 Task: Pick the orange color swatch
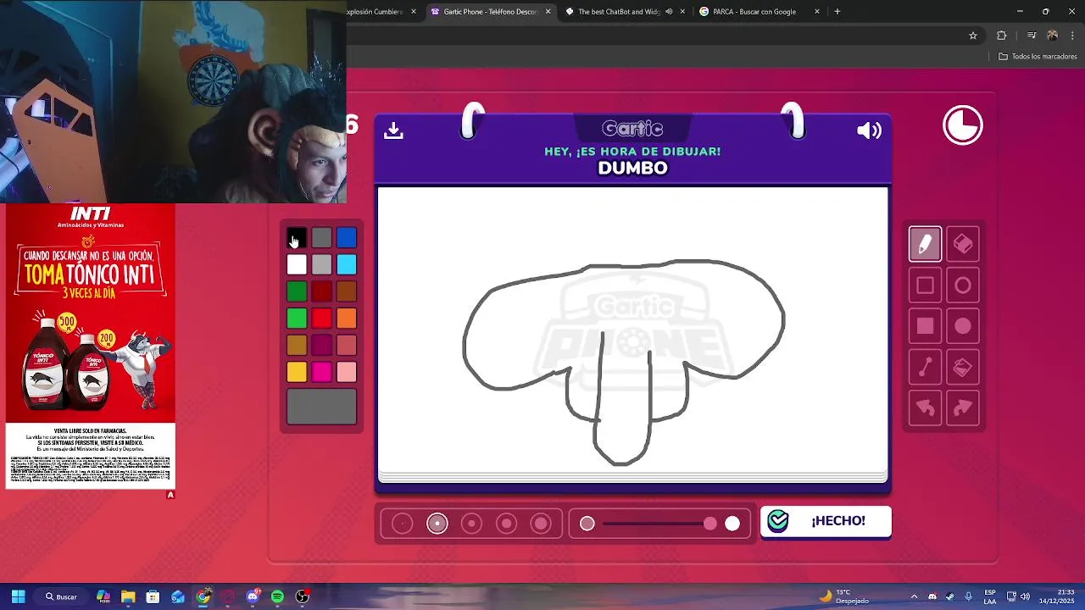(347, 319)
